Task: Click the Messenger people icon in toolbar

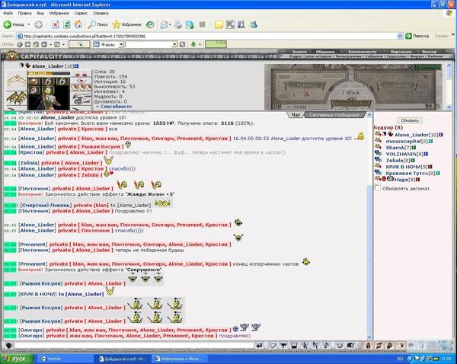Action: point(253,25)
